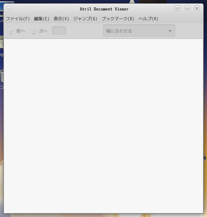The image size is (207, 217).
Task: Open the ファイル(F) menu
Action: click(x=18, y=19)
